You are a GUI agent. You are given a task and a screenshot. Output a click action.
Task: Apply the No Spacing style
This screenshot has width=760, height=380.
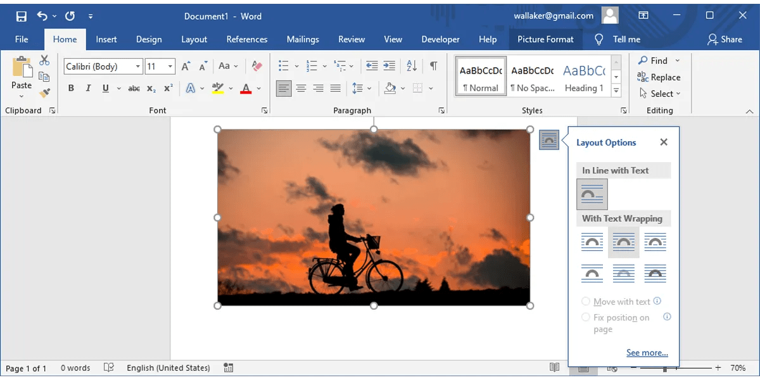[x=533, y=76]
